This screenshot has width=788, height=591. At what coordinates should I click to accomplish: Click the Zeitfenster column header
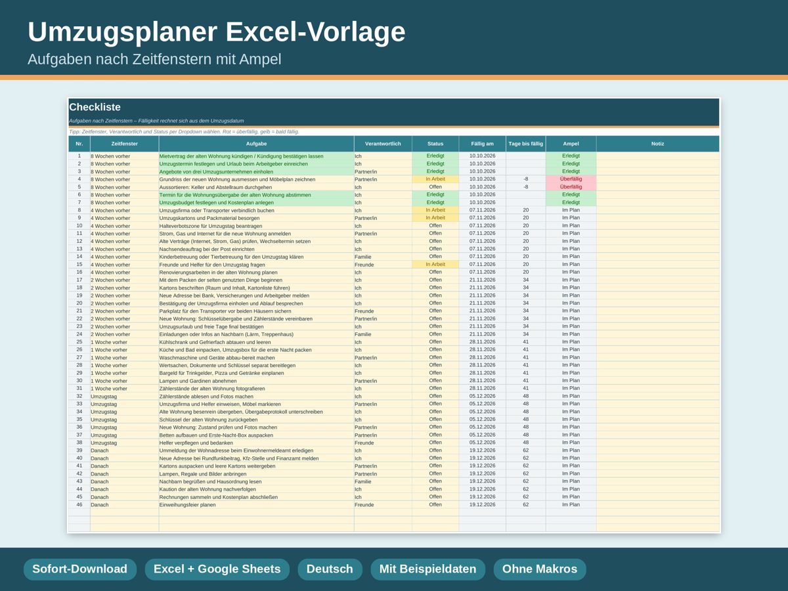pyautogui.click(x=124, y=144)
